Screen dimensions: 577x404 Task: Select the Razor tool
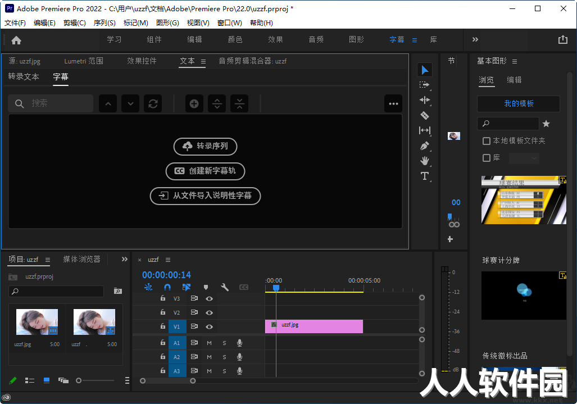click(x=425, y=115)
